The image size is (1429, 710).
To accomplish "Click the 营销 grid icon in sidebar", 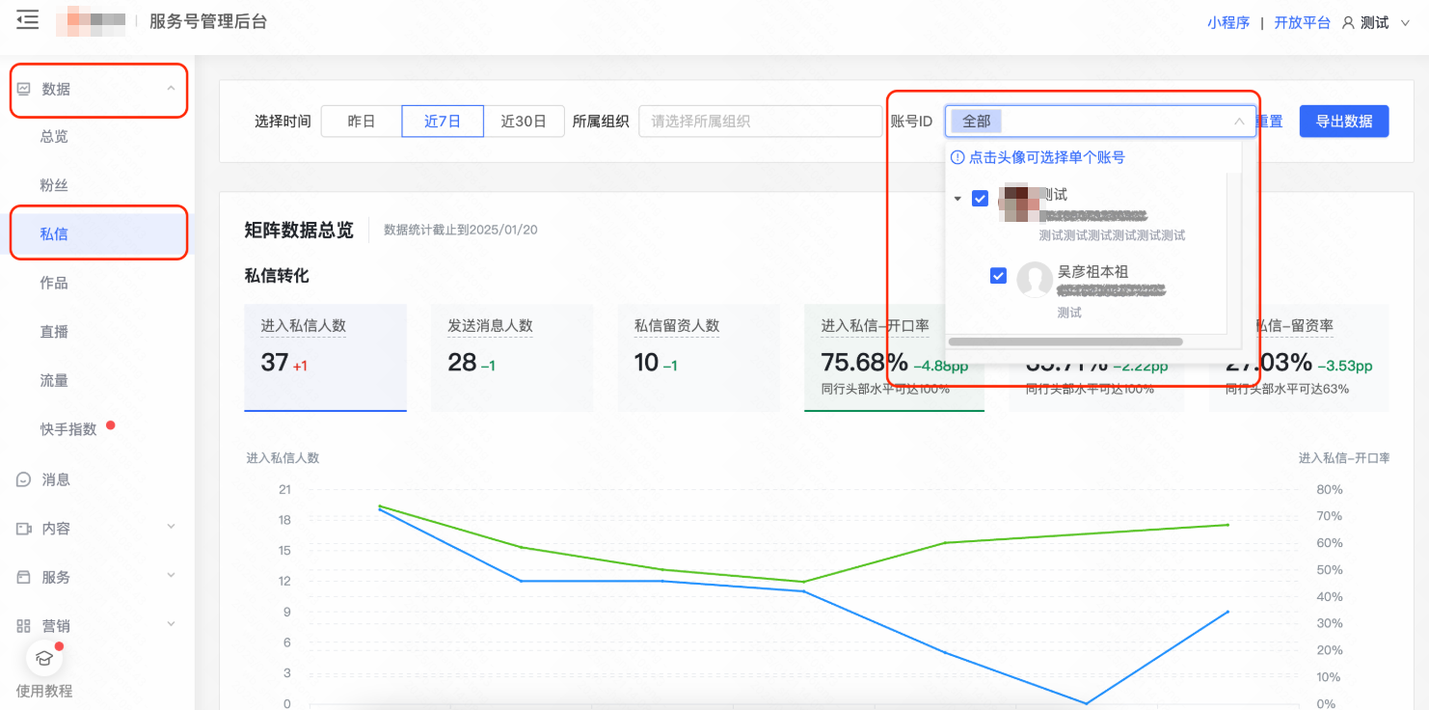I will point(24,625).
